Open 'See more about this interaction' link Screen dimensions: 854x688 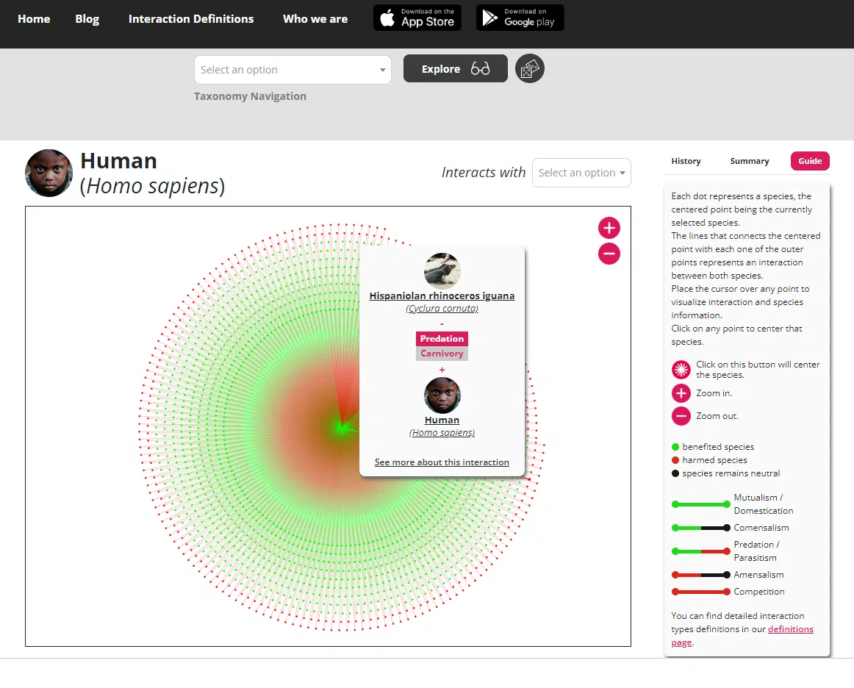(x=442, y=462)
